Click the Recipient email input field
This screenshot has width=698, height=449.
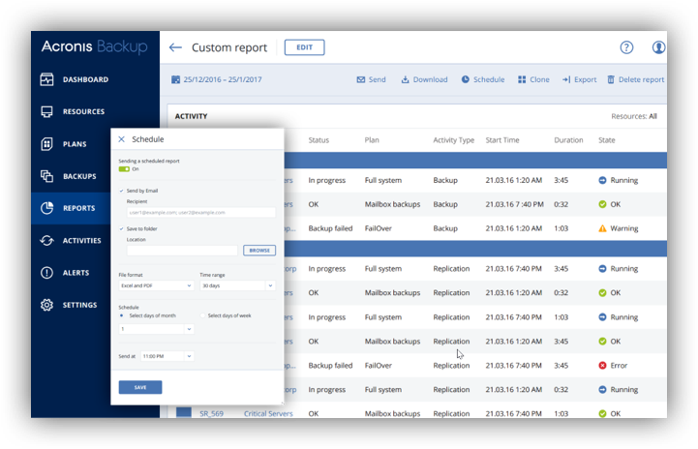201,212
